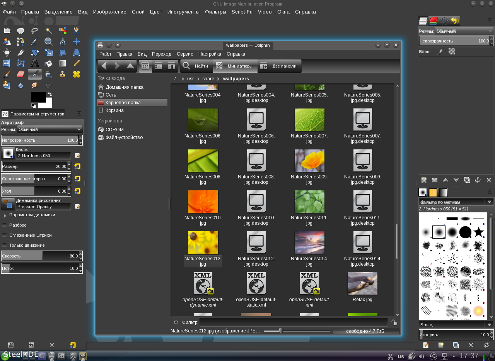Viewport: 495px width, 361px height.
Task: Expand the Параметры динамики section
Action: 5,215
